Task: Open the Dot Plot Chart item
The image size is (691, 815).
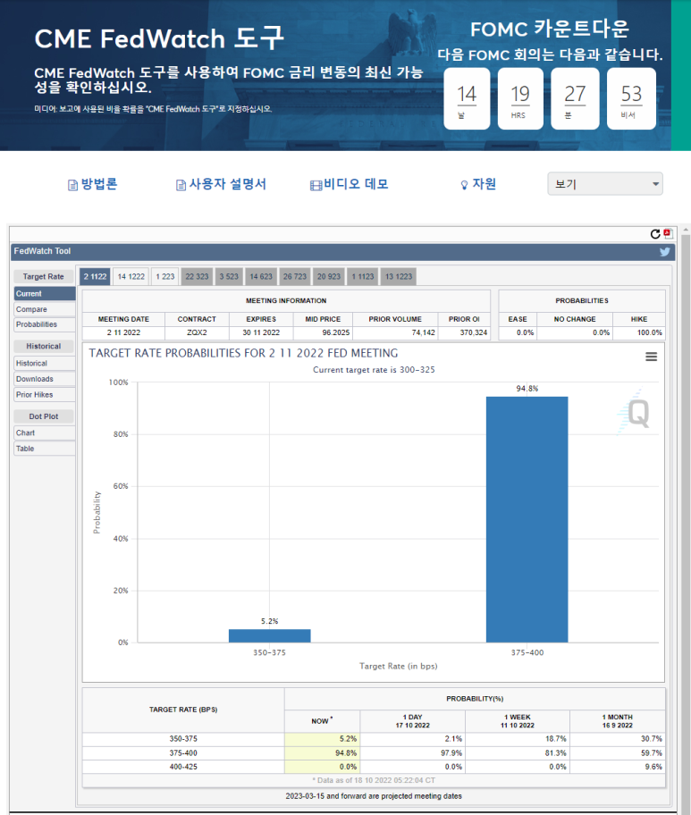Action: (45, 433)
